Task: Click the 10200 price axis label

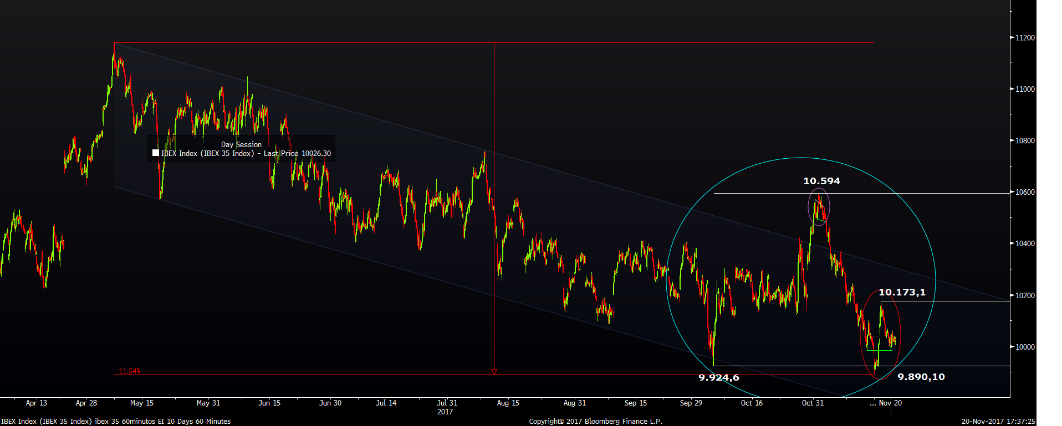Action: pyautogui.click(x=1025, y=295)
